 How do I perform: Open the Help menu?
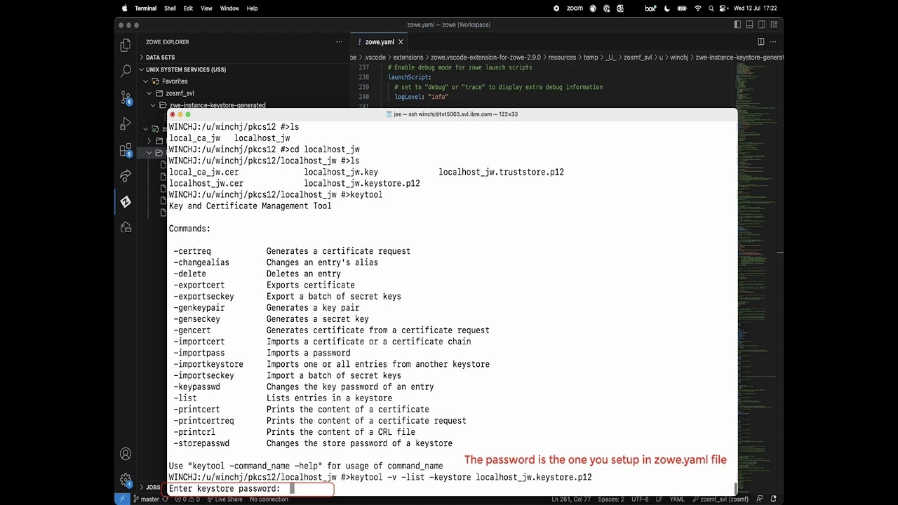(252, 8)
